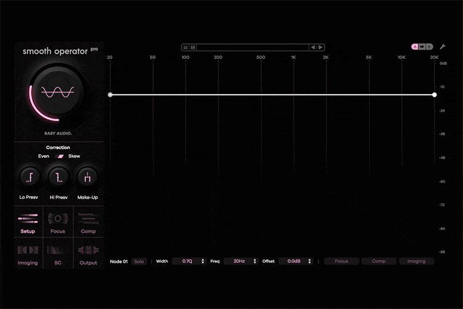The width and height of the screenshot is (463, 309).
Task: Select Skew correction label
Action: tap(74, 156)
